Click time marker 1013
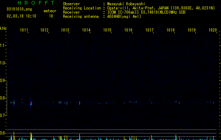Image resolution: width=221 pixels, height=140 pixels. [65, 30]
